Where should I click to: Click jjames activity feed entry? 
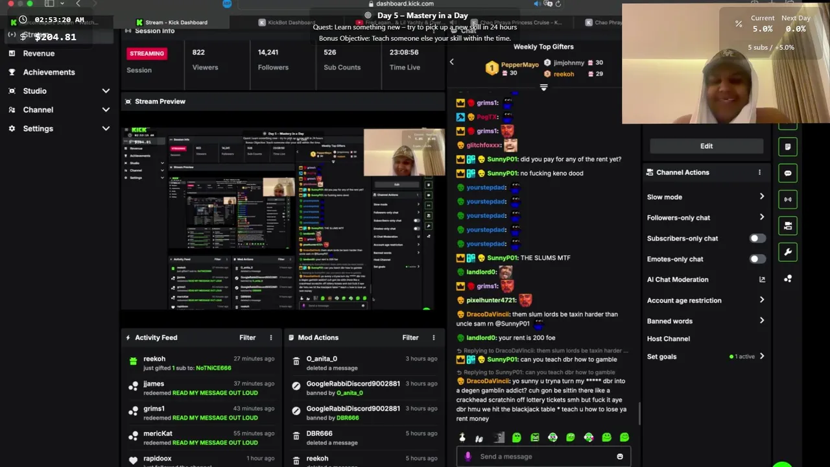[202, 388]
